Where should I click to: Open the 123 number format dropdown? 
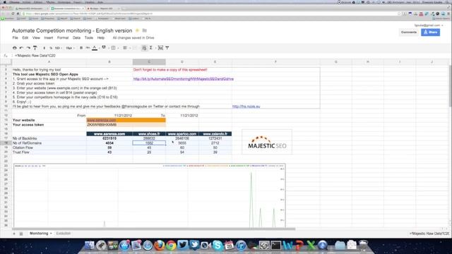pos(58,48)
